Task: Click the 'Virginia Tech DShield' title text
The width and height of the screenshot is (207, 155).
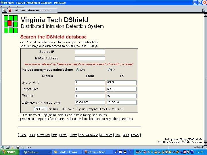Action: point(54,20)
